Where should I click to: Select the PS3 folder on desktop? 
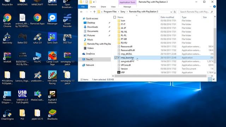coord(22,114)
